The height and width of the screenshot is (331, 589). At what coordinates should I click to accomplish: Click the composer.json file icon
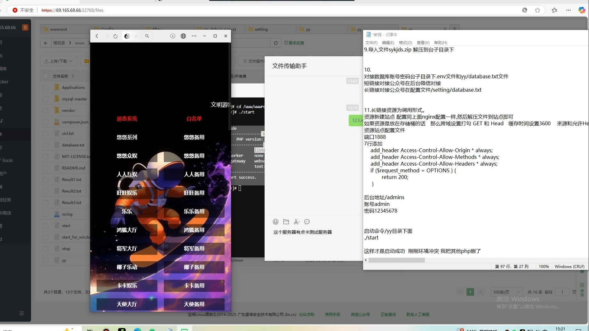pyautogui.click(x=57, y=122)
